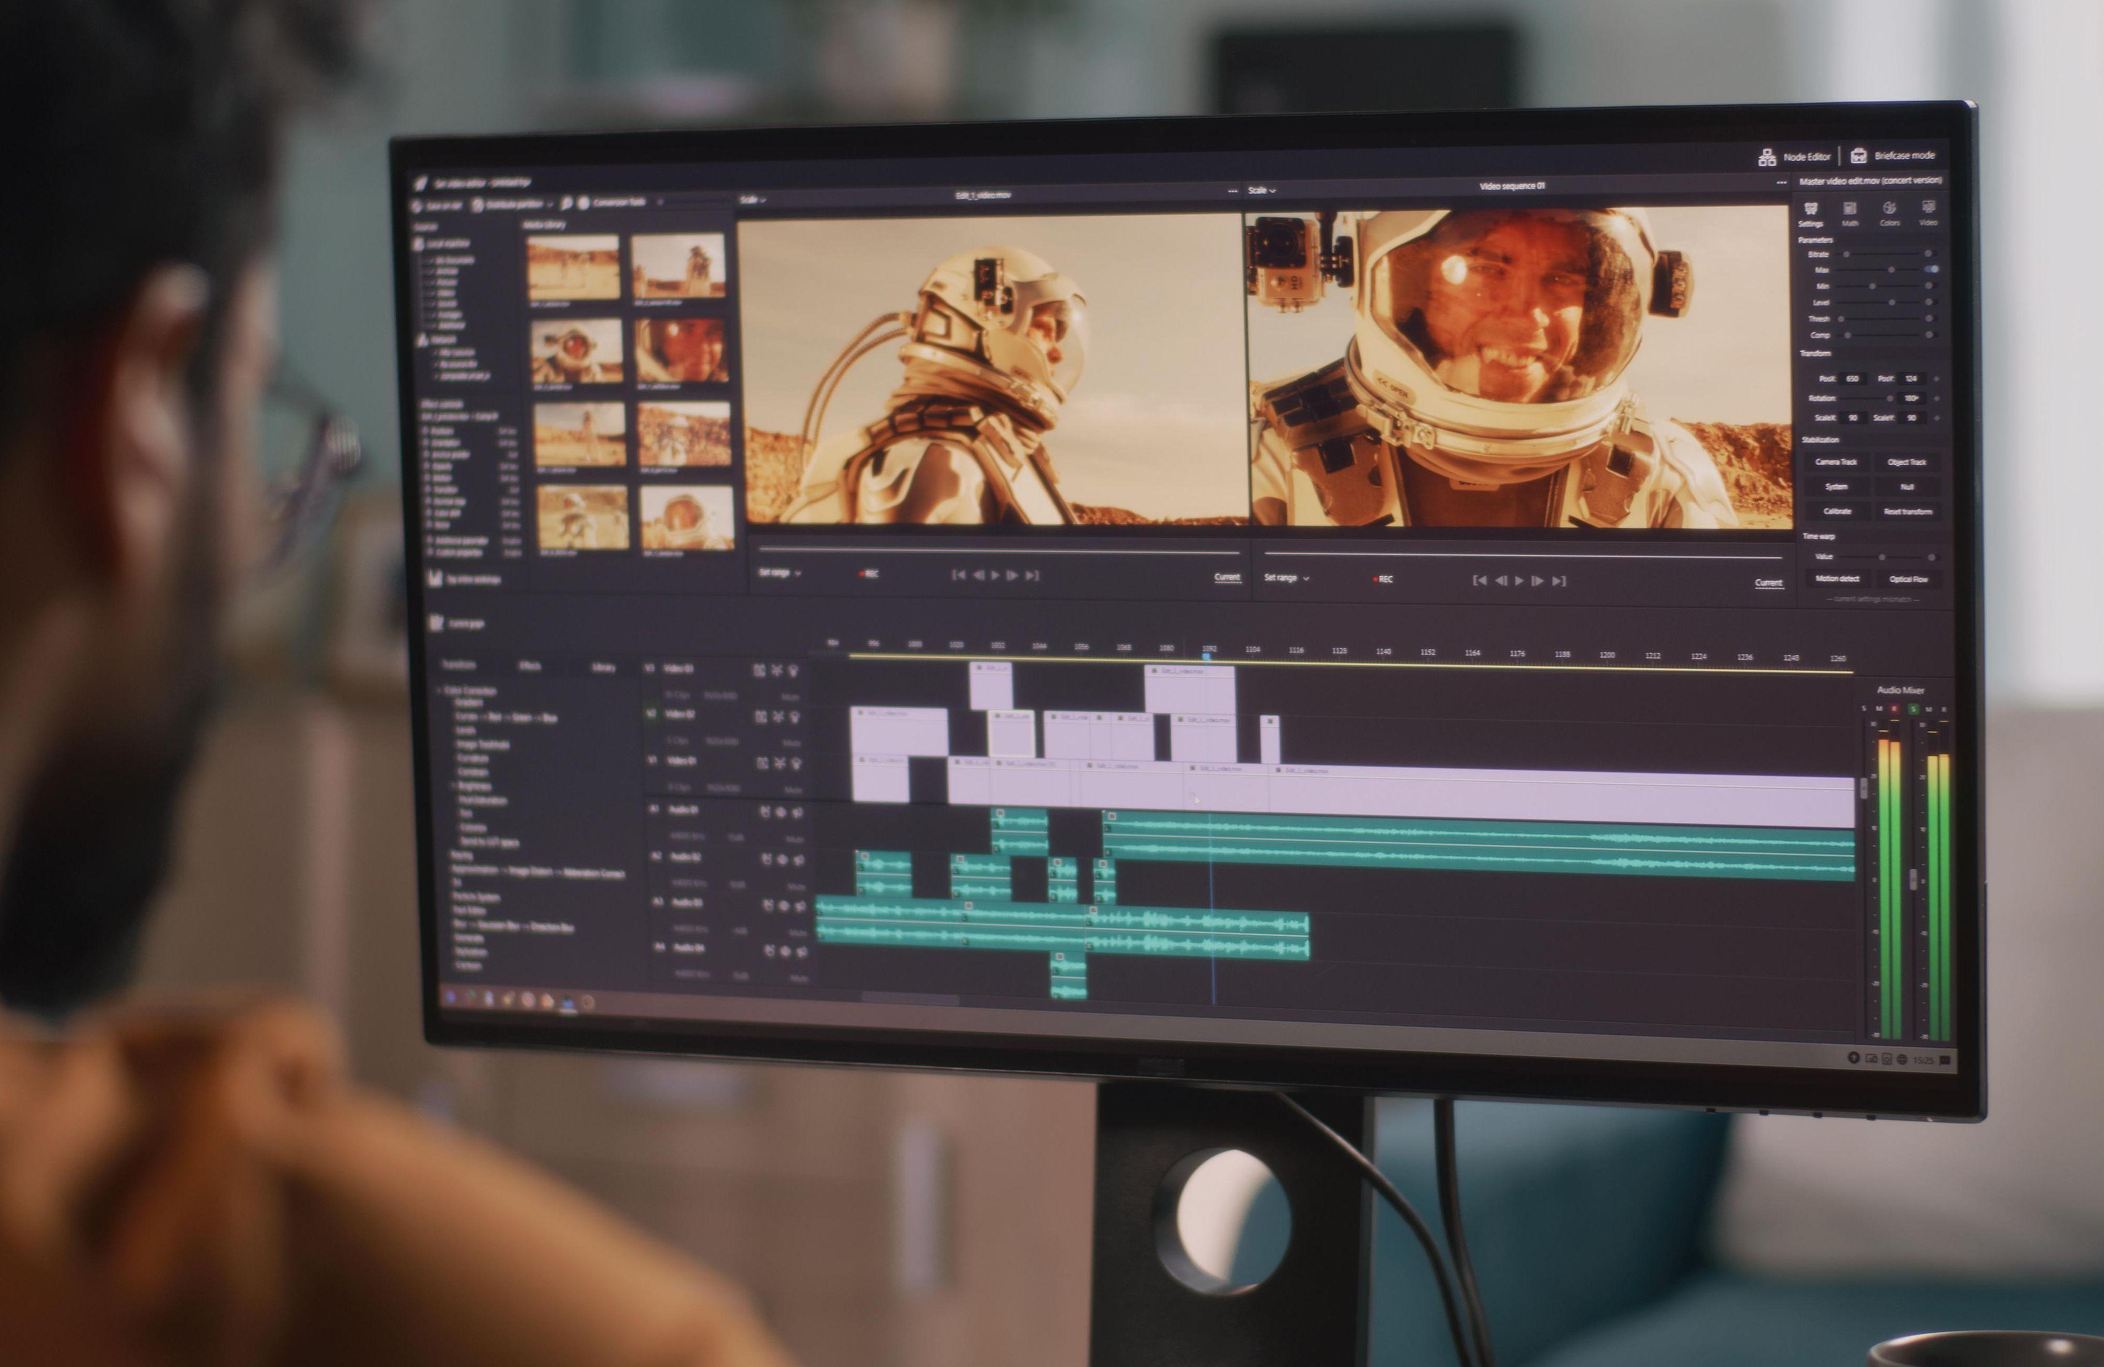The image size is (2104, 1367).
Task: Play the Video sequence 01 preview
Action: [x=1519, y=580]
